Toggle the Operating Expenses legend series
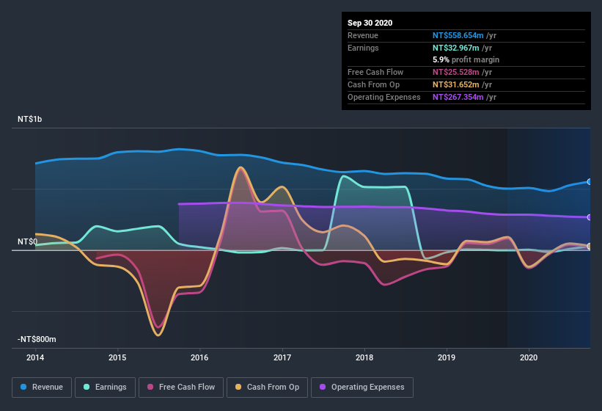 362,388
